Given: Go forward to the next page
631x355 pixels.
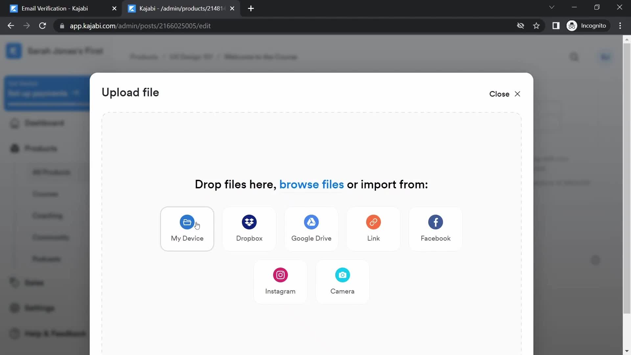Looking at the screenshot, I should 27,26.
